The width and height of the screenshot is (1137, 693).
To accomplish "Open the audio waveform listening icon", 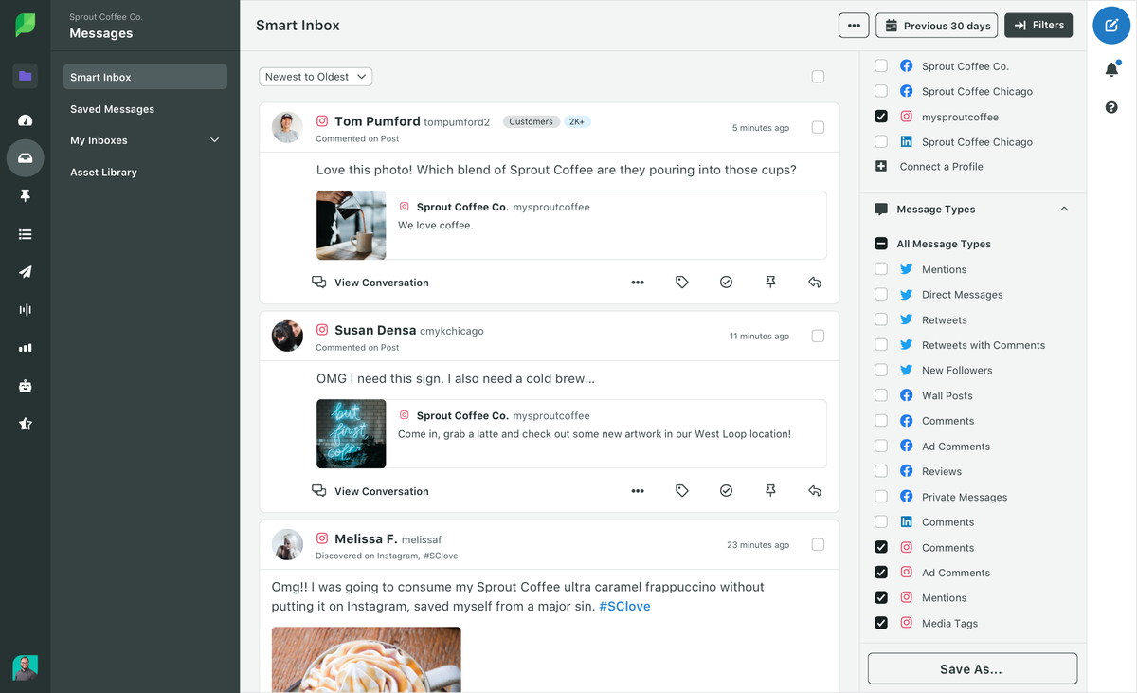I will point(26,310).
